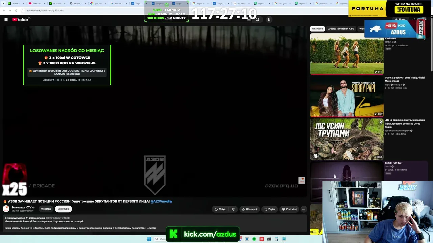Dislike the video with thumbs-down
Screen dimensions: 433x243
point(233,209)
